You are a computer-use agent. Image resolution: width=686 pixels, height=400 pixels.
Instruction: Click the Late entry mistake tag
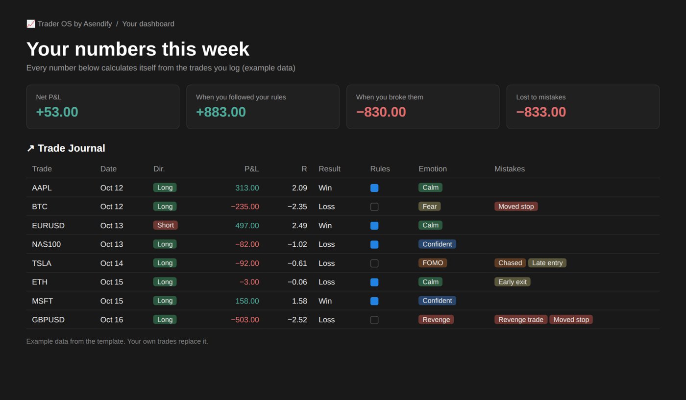(x=547, y=263)
